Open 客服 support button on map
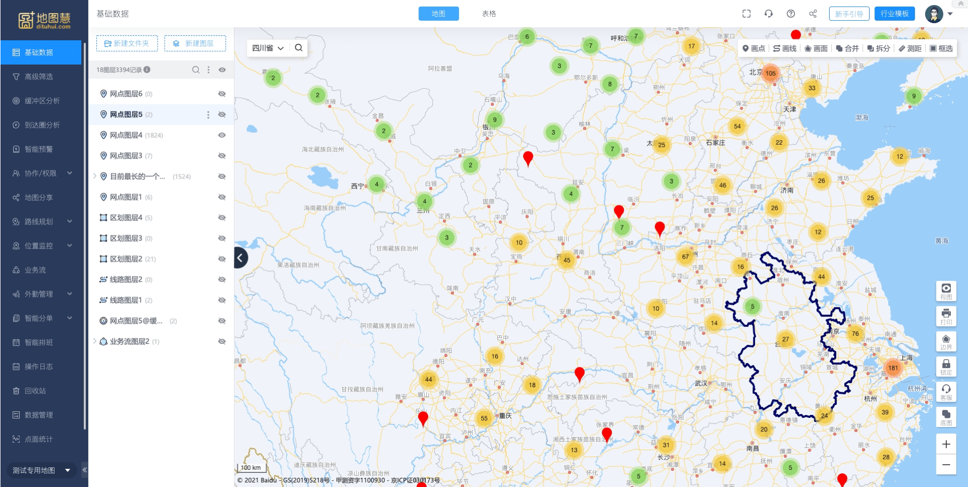968x487 pixels. coord(946,392)
